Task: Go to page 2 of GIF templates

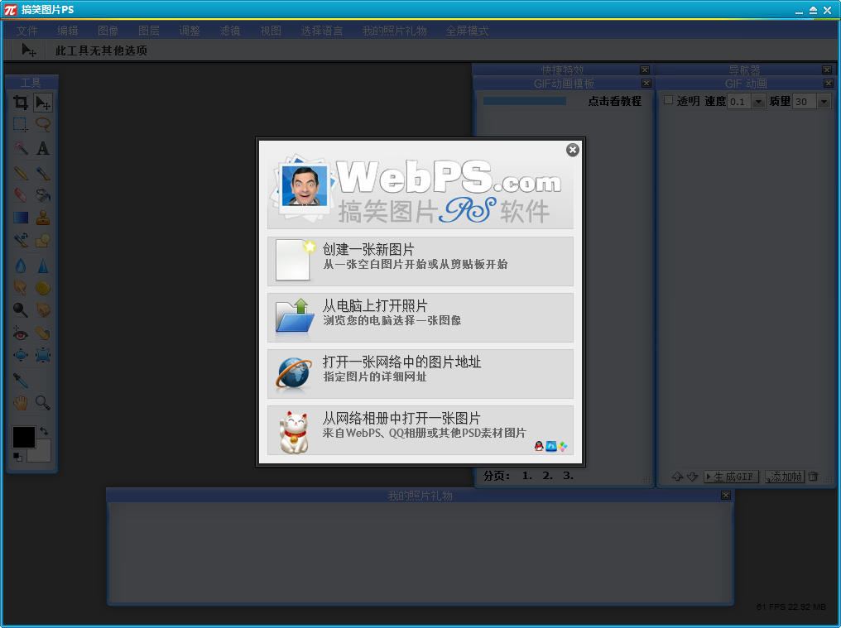Action: (x=547, y=476)
